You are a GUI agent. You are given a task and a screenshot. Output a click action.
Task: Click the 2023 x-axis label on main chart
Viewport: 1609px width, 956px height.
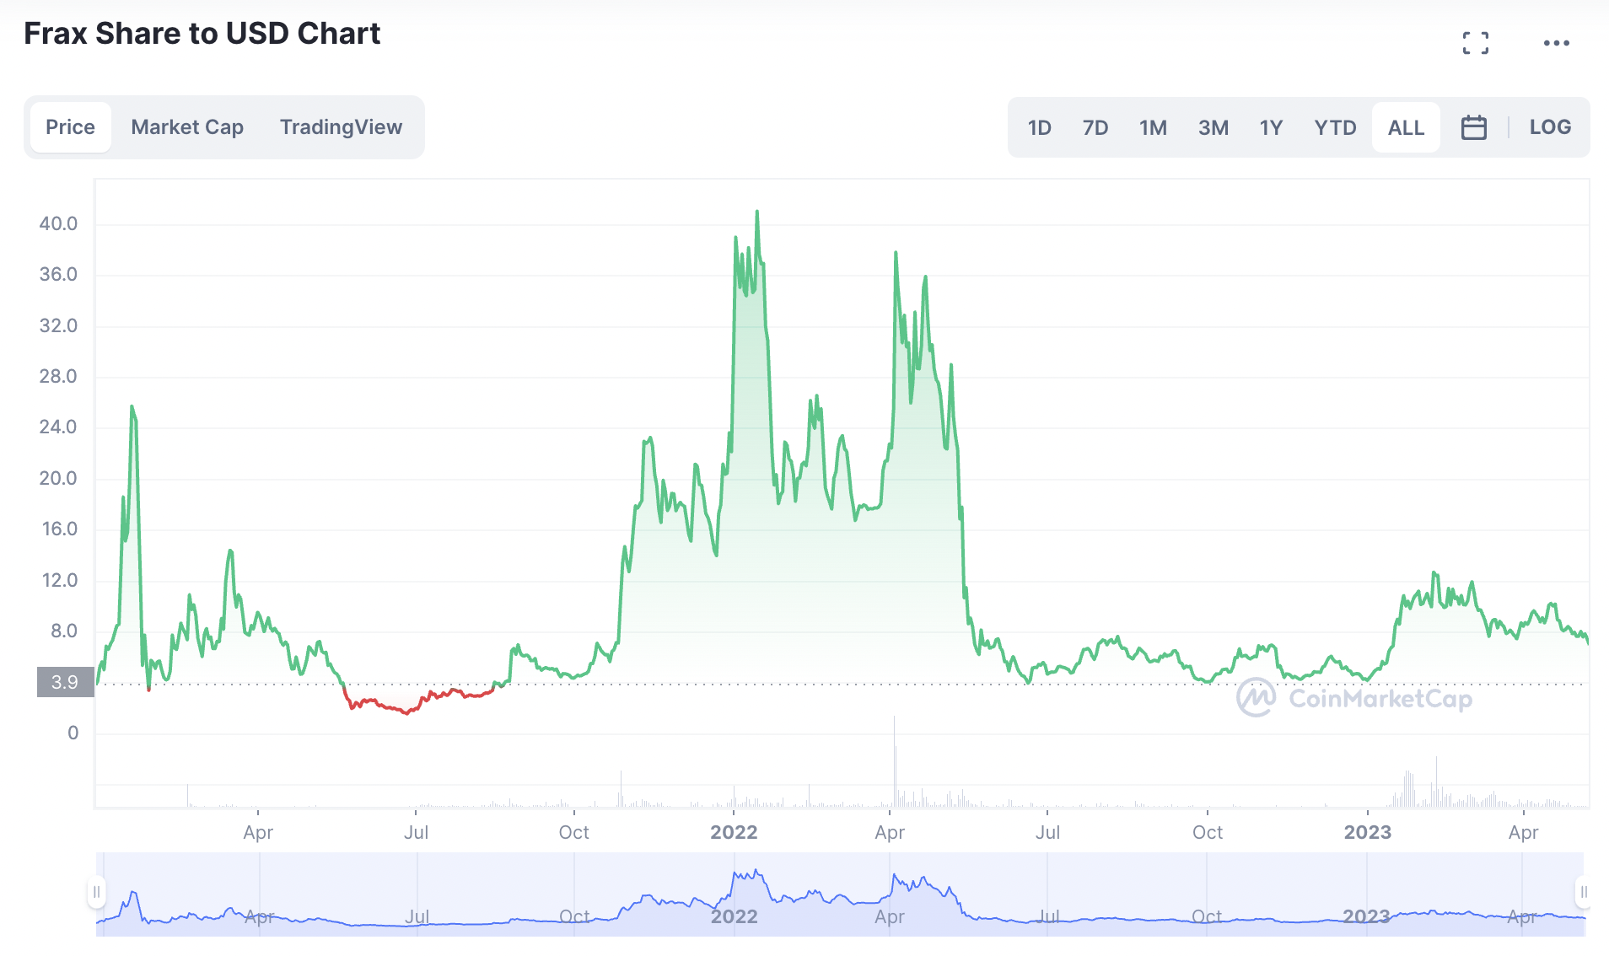pos(1367,832)
